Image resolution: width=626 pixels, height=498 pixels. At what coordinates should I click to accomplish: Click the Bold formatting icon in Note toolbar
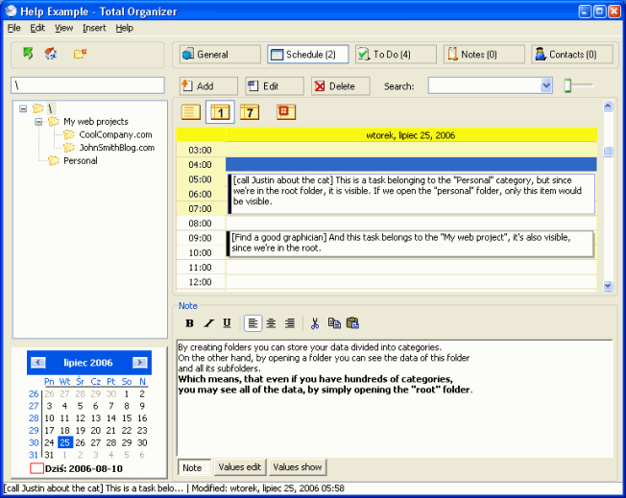(189, 323)
